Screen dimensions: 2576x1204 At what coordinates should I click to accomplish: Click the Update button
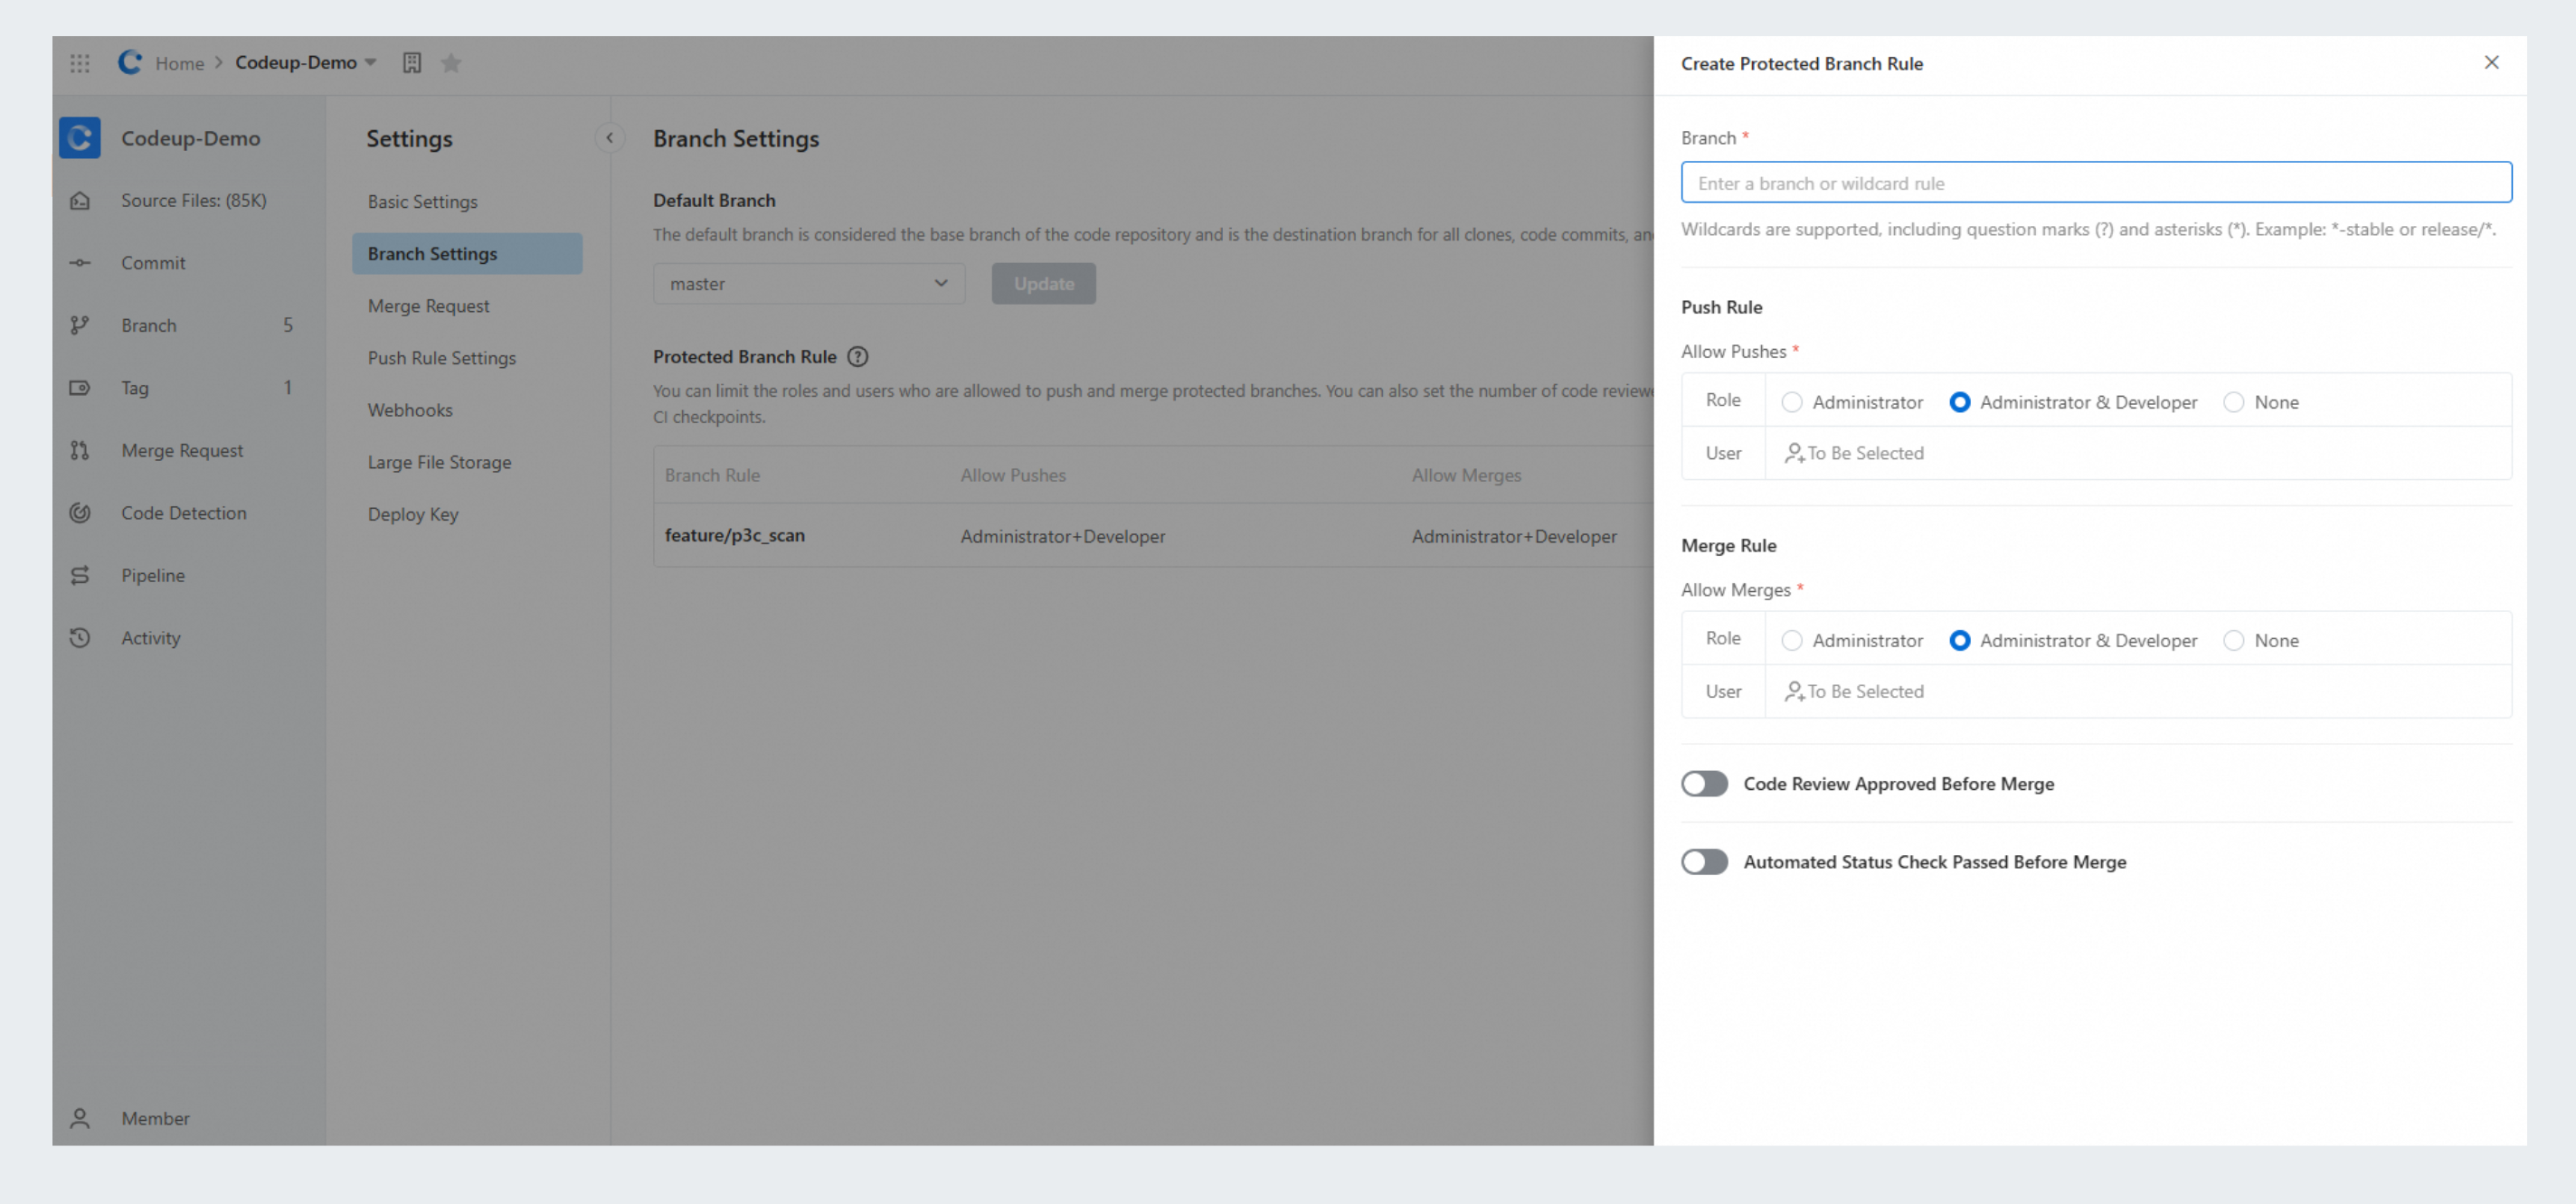click(1043, 284)
